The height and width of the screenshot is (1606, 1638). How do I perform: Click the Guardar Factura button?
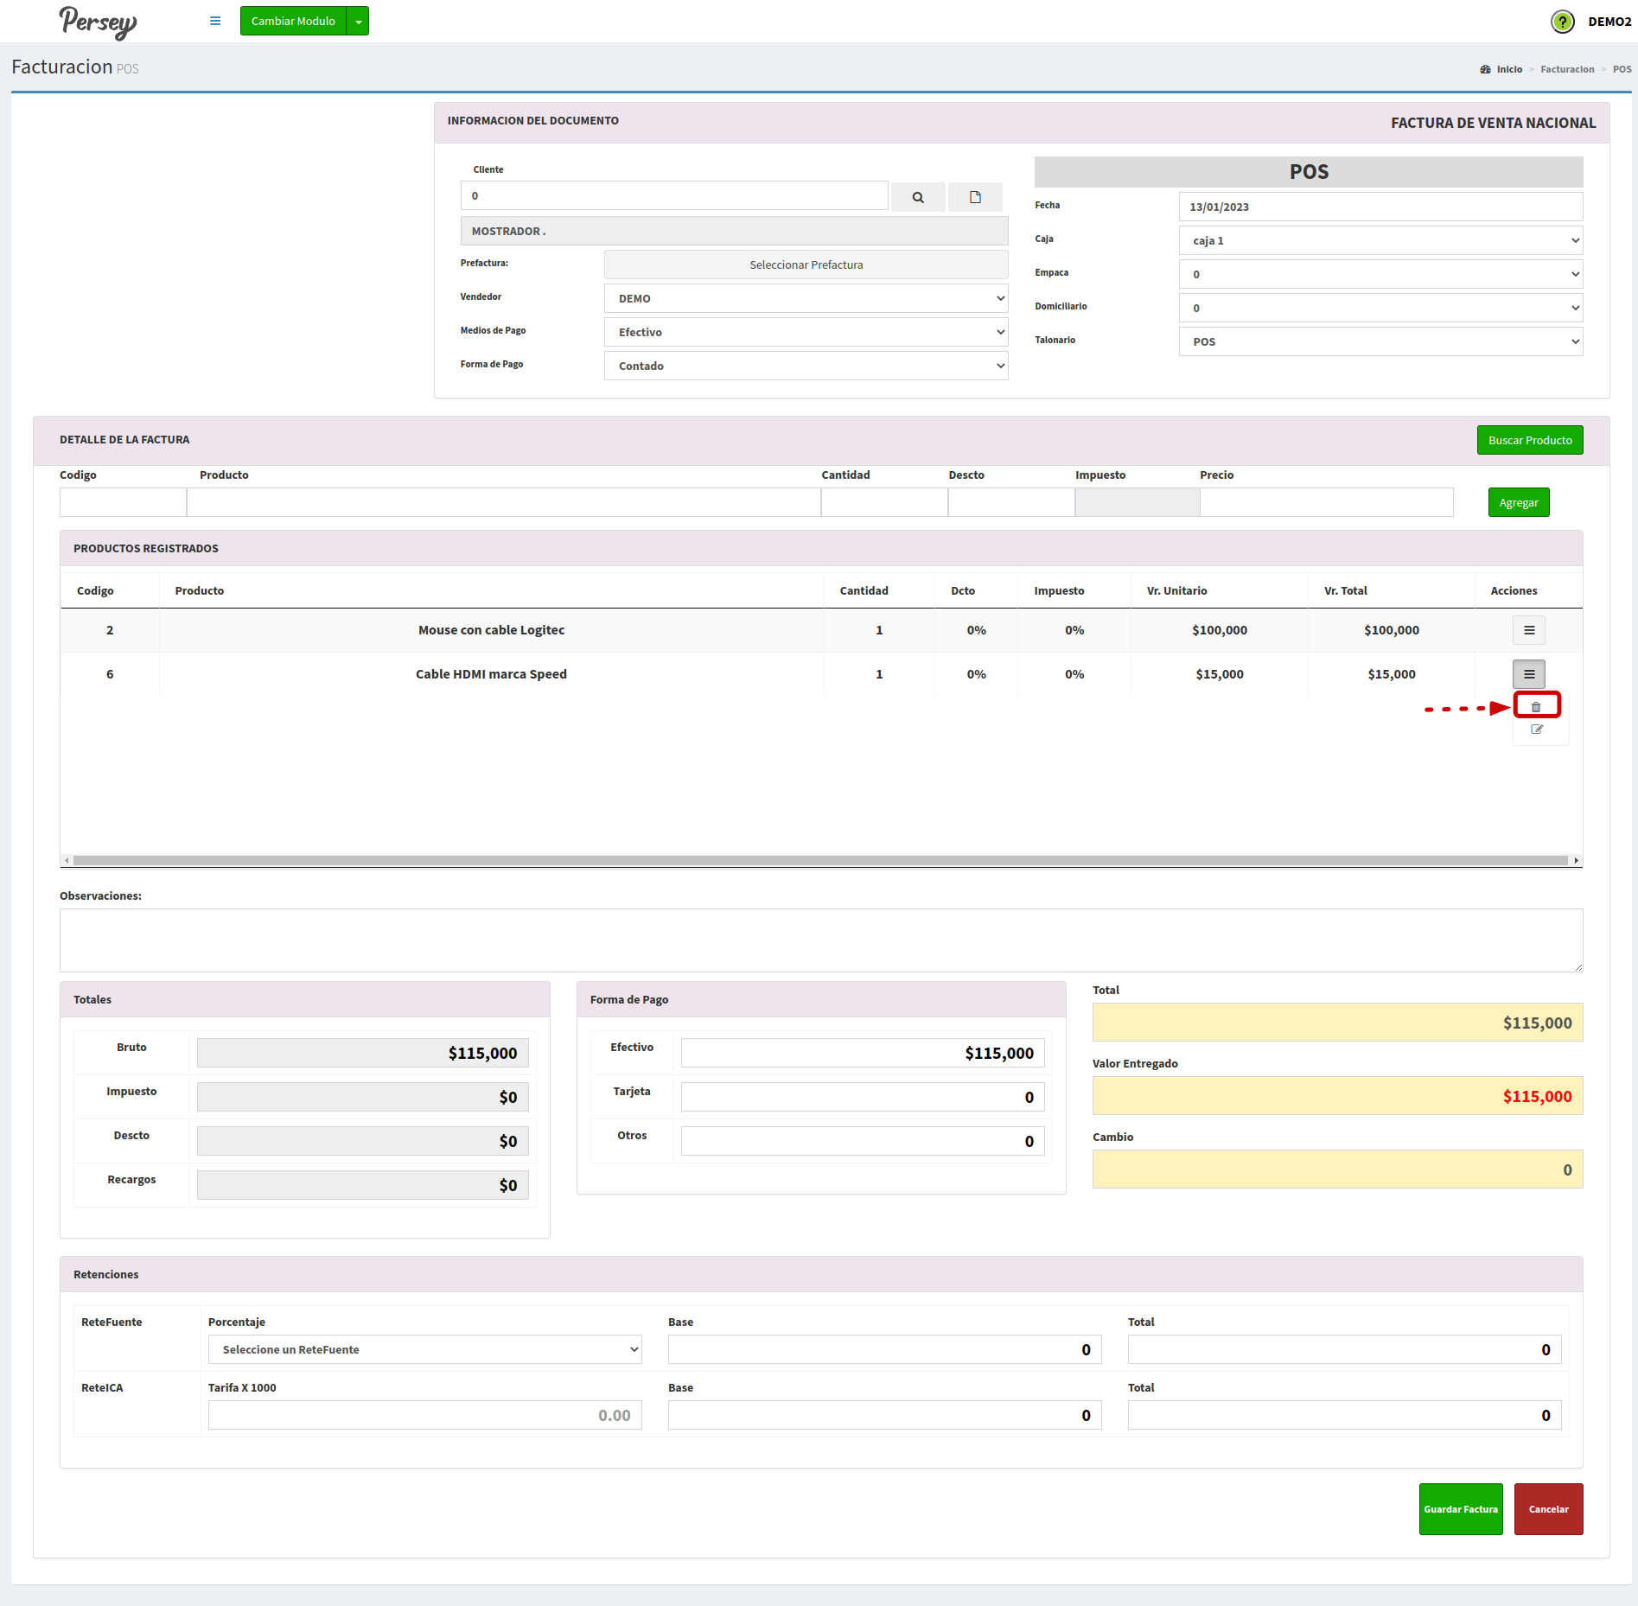point(1460,1509)
